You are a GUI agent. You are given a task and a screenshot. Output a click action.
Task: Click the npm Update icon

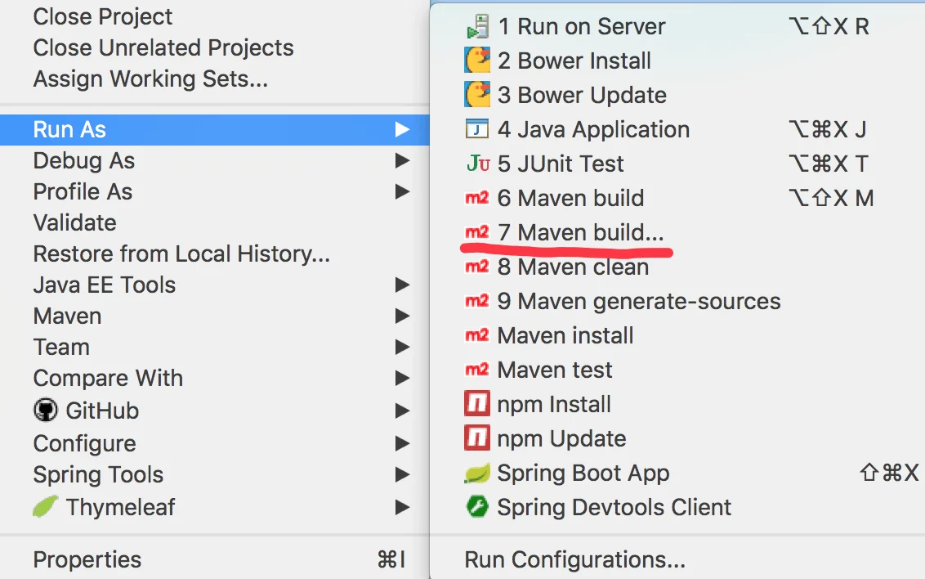(477, 438)
